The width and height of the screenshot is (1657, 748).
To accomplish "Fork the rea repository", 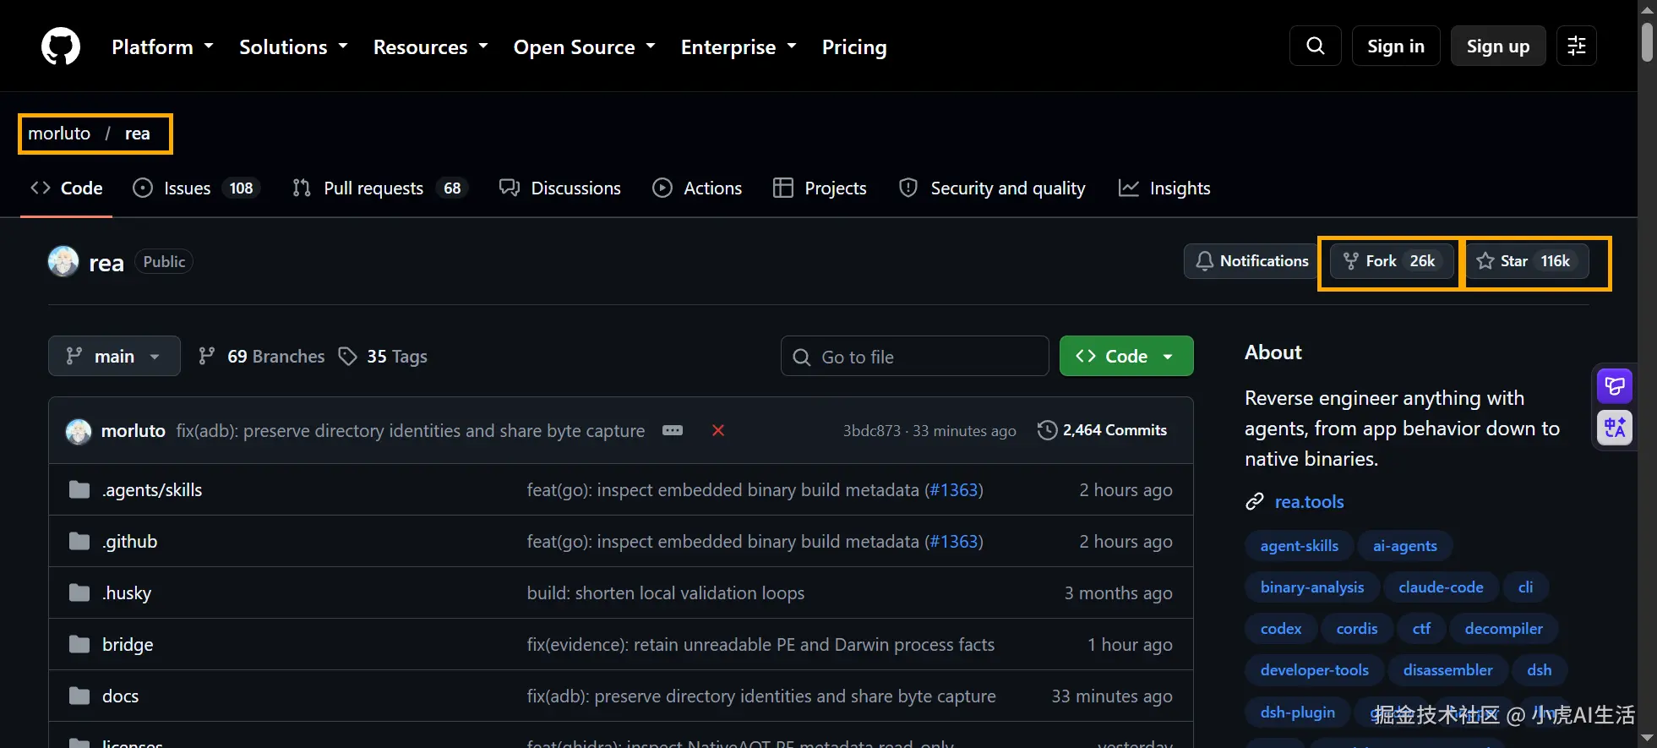I will pos(1391,261).
